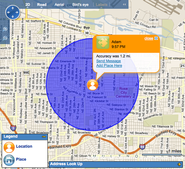Screen dimensions: 185x169
Task: Click Adam's green puzzle avatar
Action: point(103,43)
